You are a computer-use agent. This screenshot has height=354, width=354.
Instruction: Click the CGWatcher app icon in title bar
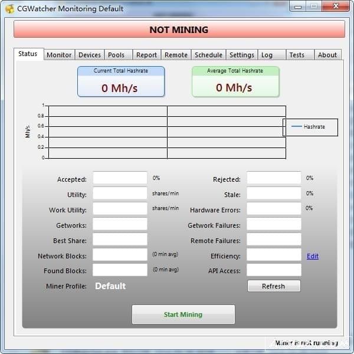(9, 9)
